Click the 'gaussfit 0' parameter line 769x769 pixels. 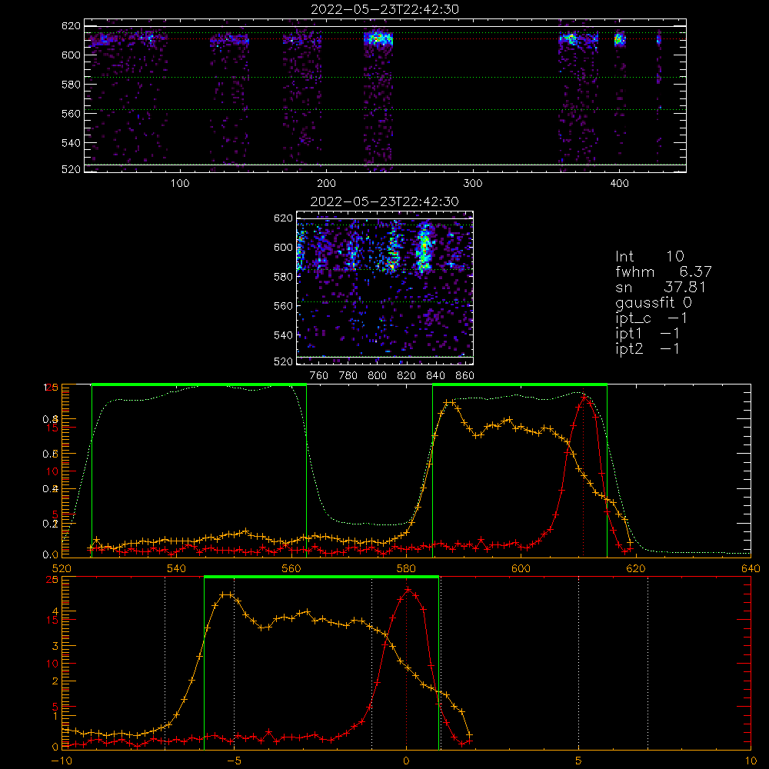pos(653,302)
